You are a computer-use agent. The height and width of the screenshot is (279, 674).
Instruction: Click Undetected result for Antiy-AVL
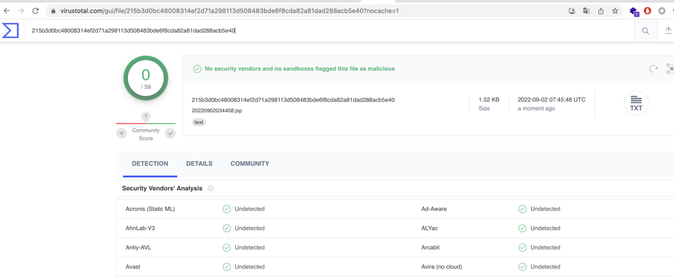(x=249, y=248)
